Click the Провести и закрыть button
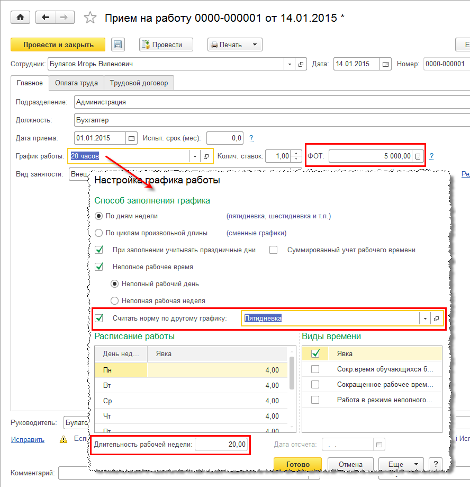 click(x=58, y=45)
